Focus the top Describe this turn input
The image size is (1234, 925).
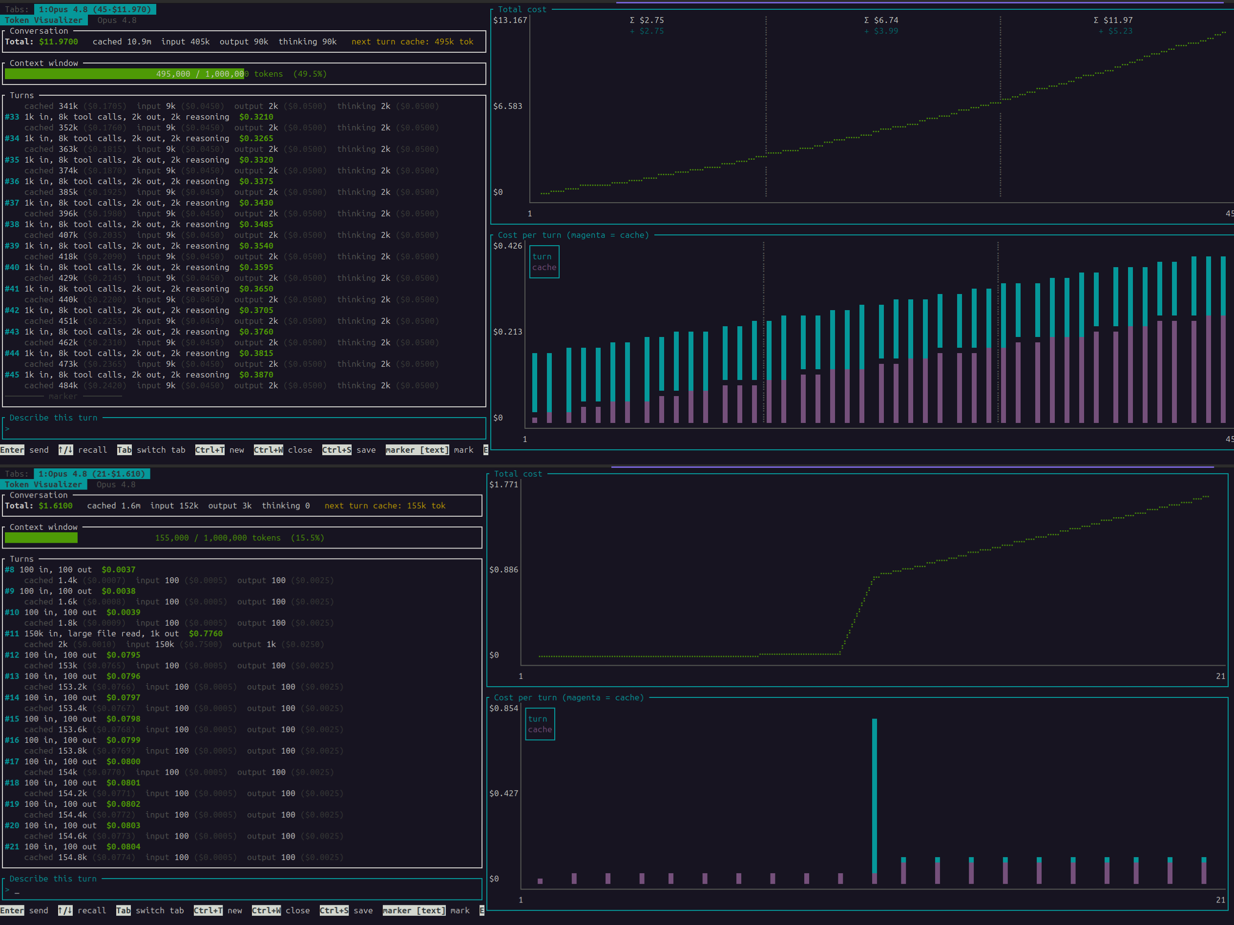tap(244, 429)
